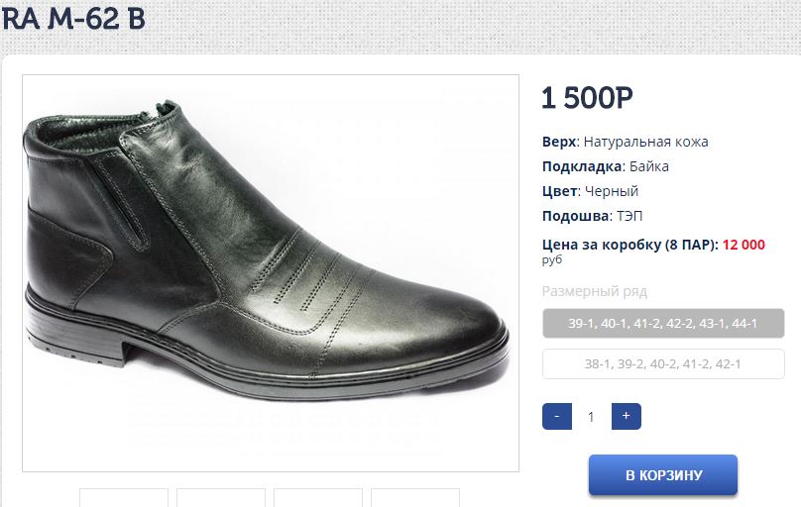Click the 1 500P price
The image size is (801, 507).
587,98
